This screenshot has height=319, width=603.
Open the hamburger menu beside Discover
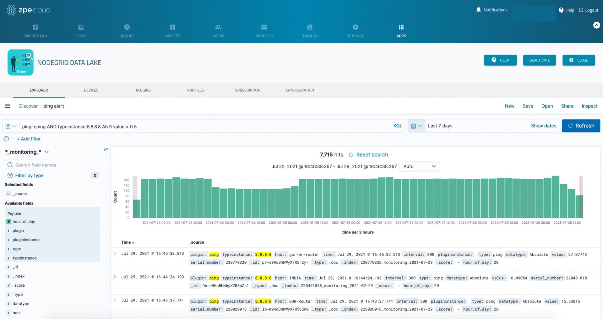point(8,106)
